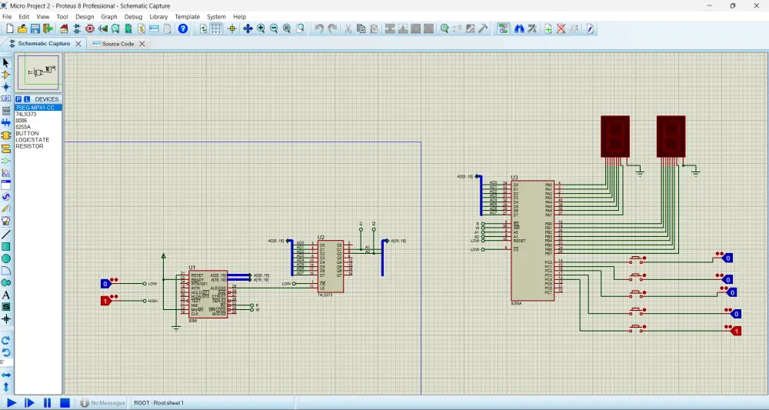Open the Library menu
Viewport: 769px width, 410px height.
coord(158,17)
